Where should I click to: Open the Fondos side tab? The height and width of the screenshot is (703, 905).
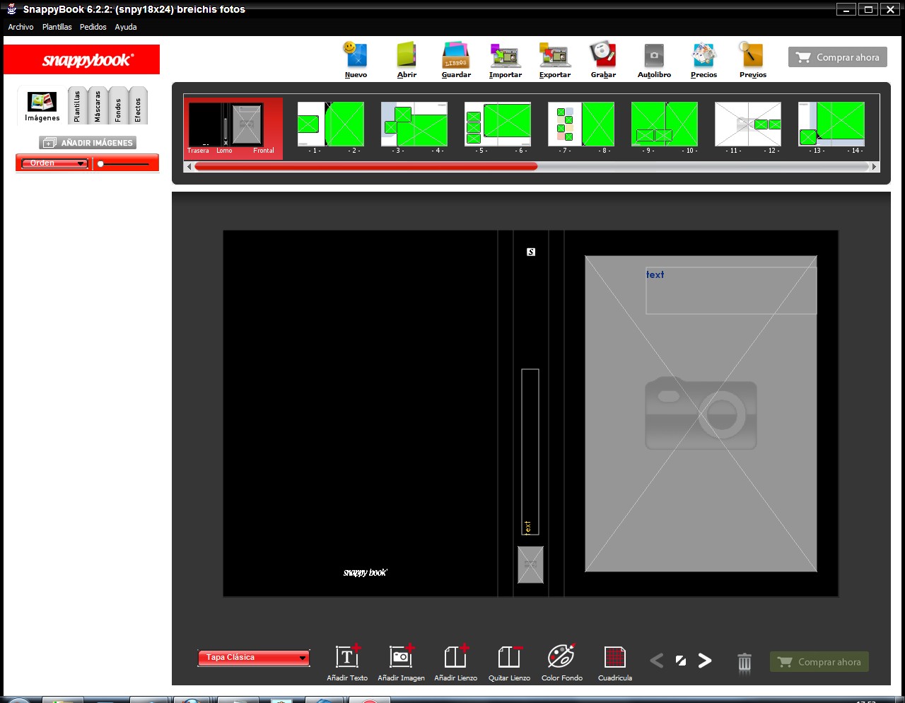click(117, 106)
